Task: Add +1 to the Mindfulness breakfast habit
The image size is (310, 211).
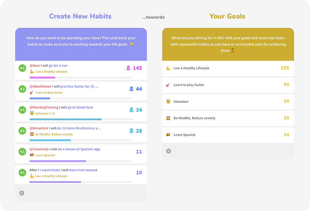Action: point(22,131)
